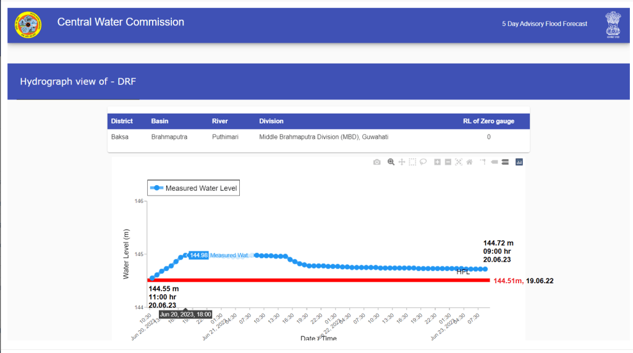Enable show closest data on hover
Image resolution: width=633 pixels, height=353 pixels.
point(495,162)
